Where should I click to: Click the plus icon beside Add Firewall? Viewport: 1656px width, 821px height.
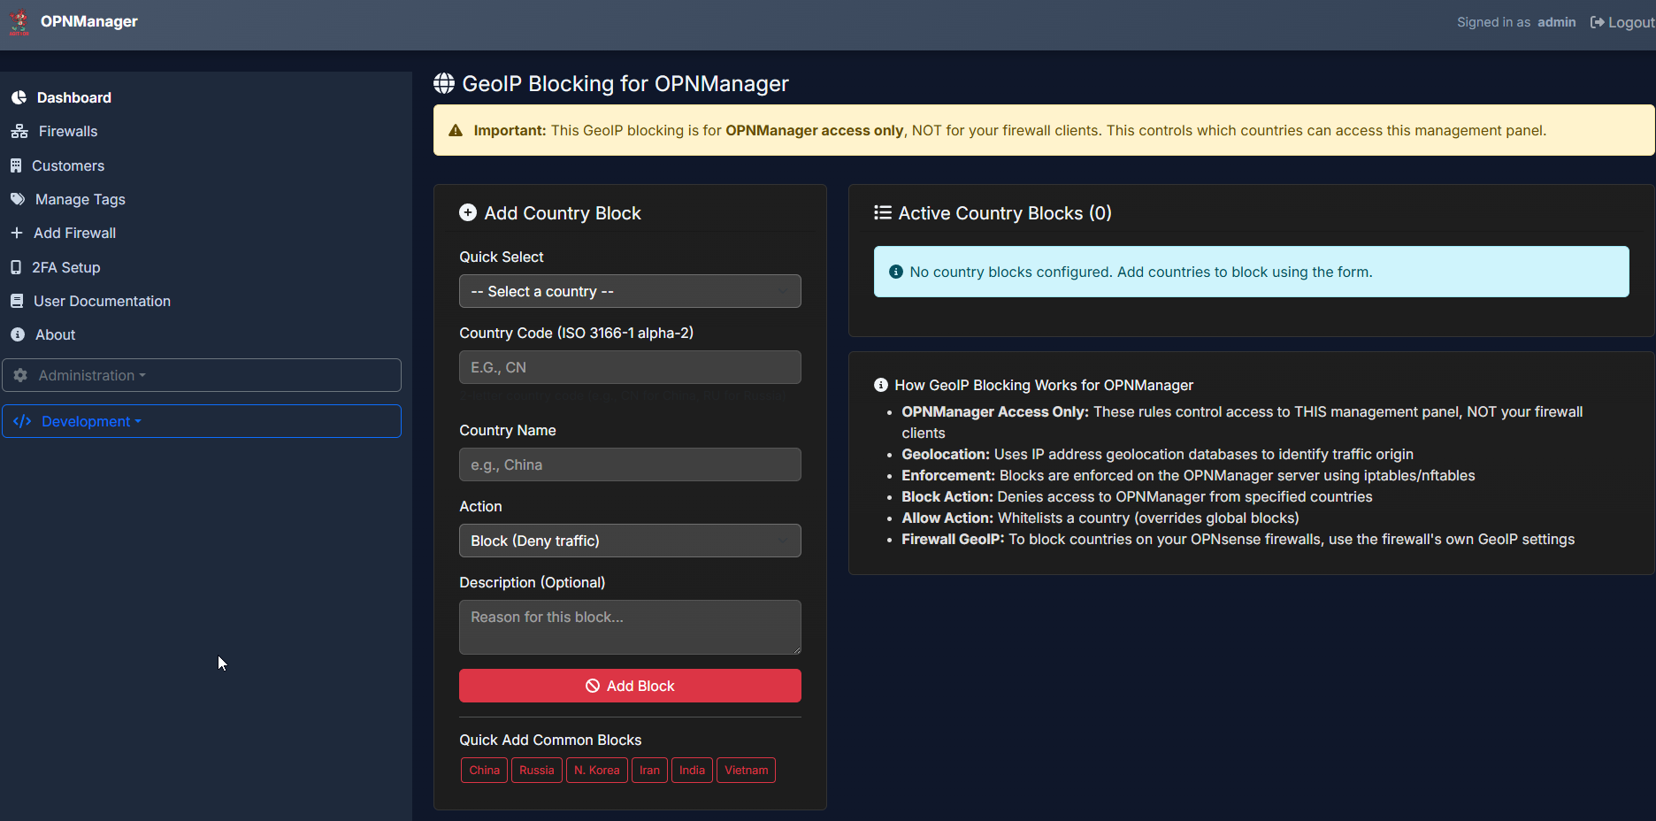(x=16, y=233)
